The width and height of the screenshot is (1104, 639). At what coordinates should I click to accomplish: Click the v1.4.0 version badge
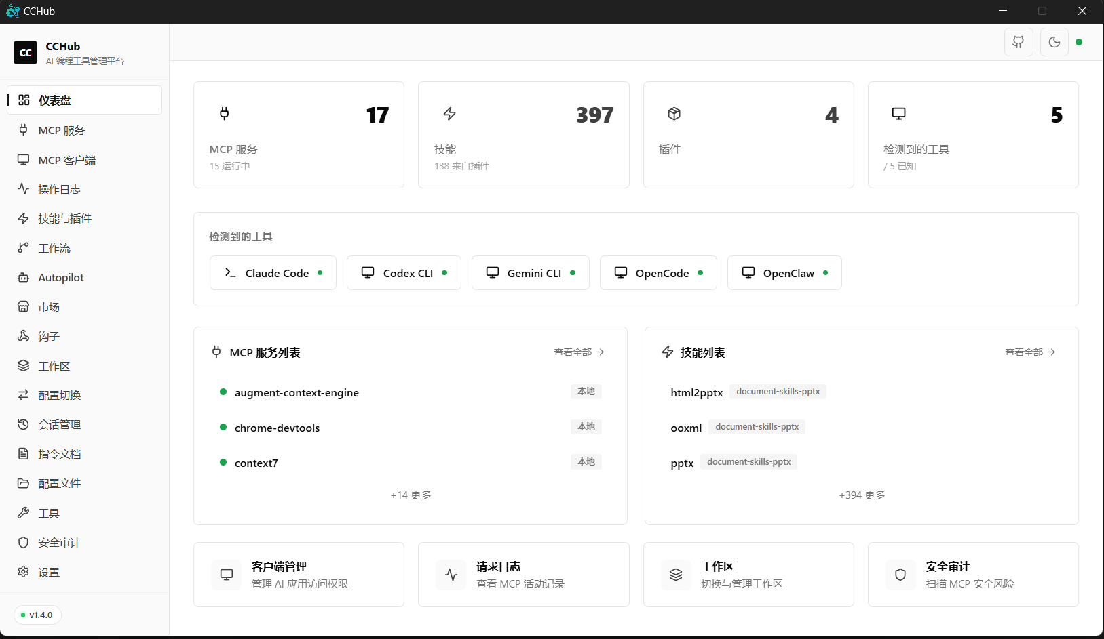tap(37, 615)
